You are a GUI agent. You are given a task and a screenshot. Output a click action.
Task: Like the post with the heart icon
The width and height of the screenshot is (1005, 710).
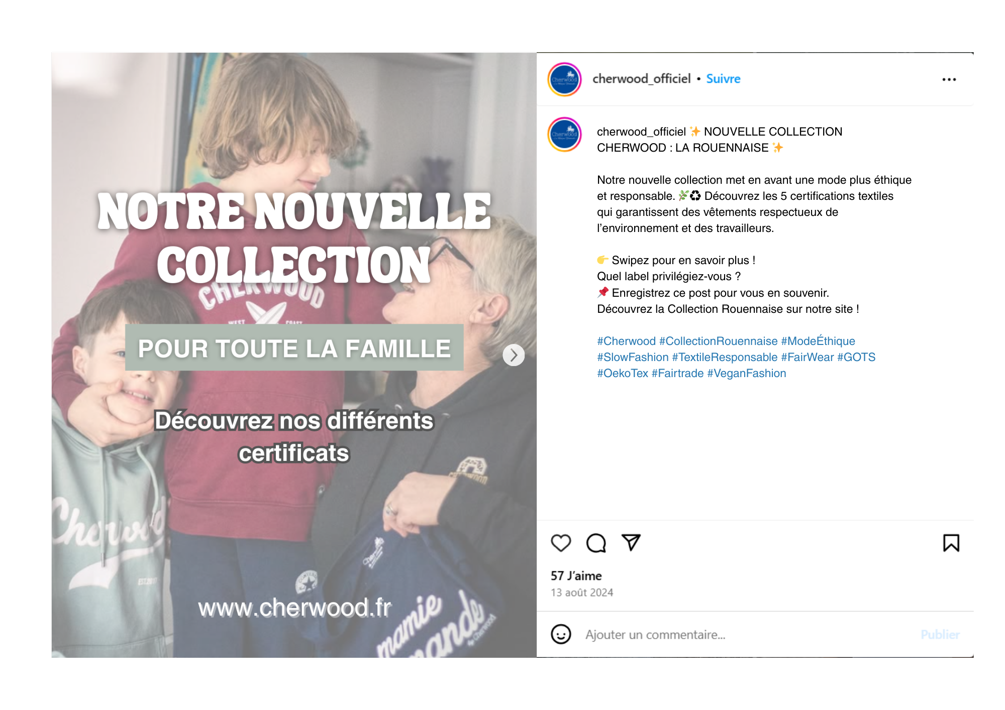[561, 543]
